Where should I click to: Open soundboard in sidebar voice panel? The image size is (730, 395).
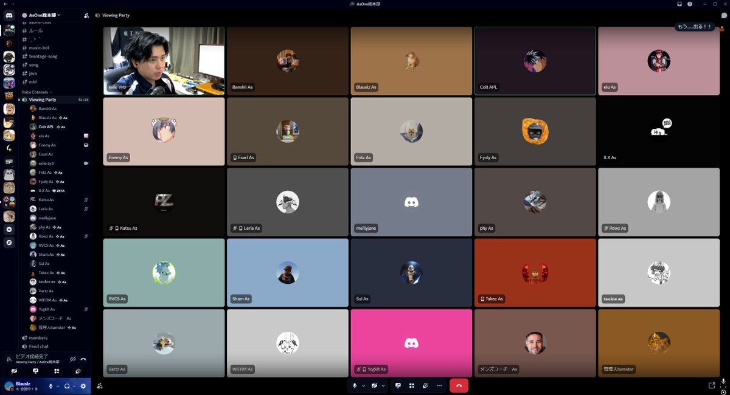tap(78, 371)
